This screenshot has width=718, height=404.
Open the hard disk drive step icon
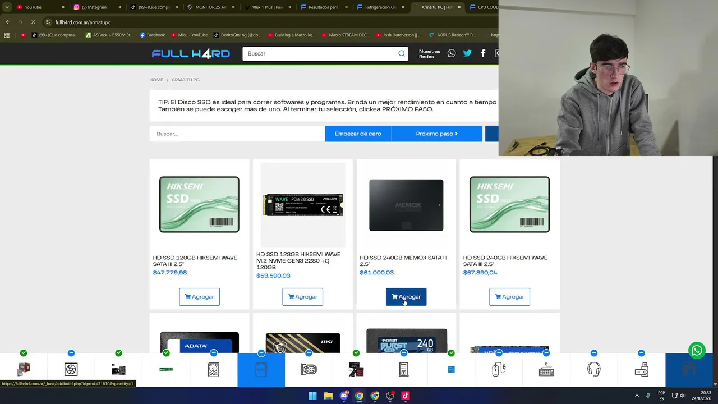click(214, 369)
